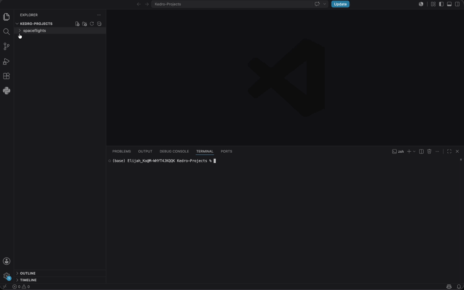Open the Manage gear settings icon
Image resolution: width=464 pixels, height=290 pixels.
coord(6,276)
